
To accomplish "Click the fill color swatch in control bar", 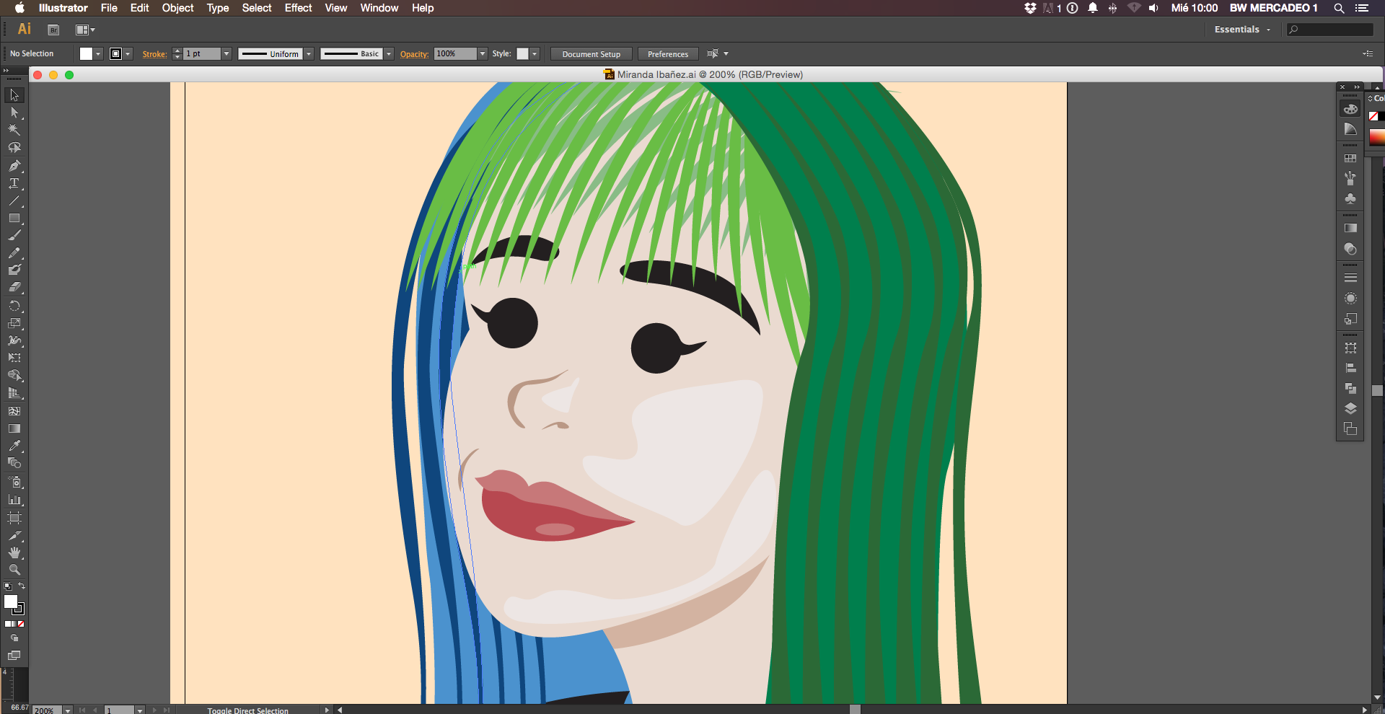I will 86,54.
